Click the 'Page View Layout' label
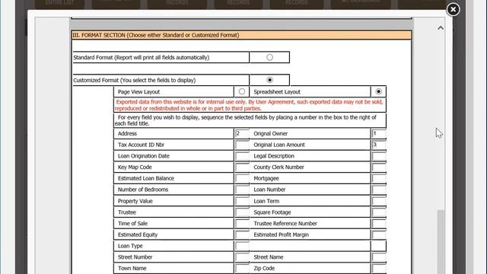The width and height of the screenshot is (487, 274). click(138, 91)
